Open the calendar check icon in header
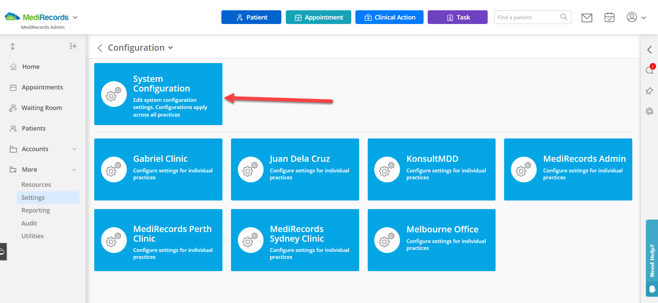The height and width of the screenshot is (303, 658). click(x=609, y=17)
